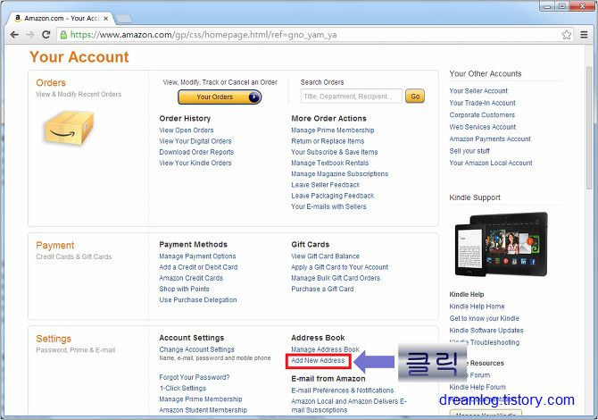Open the Chrome hamburger menu
The height and width of the screenshot is (420, 598).
click(x=584, y=35)
